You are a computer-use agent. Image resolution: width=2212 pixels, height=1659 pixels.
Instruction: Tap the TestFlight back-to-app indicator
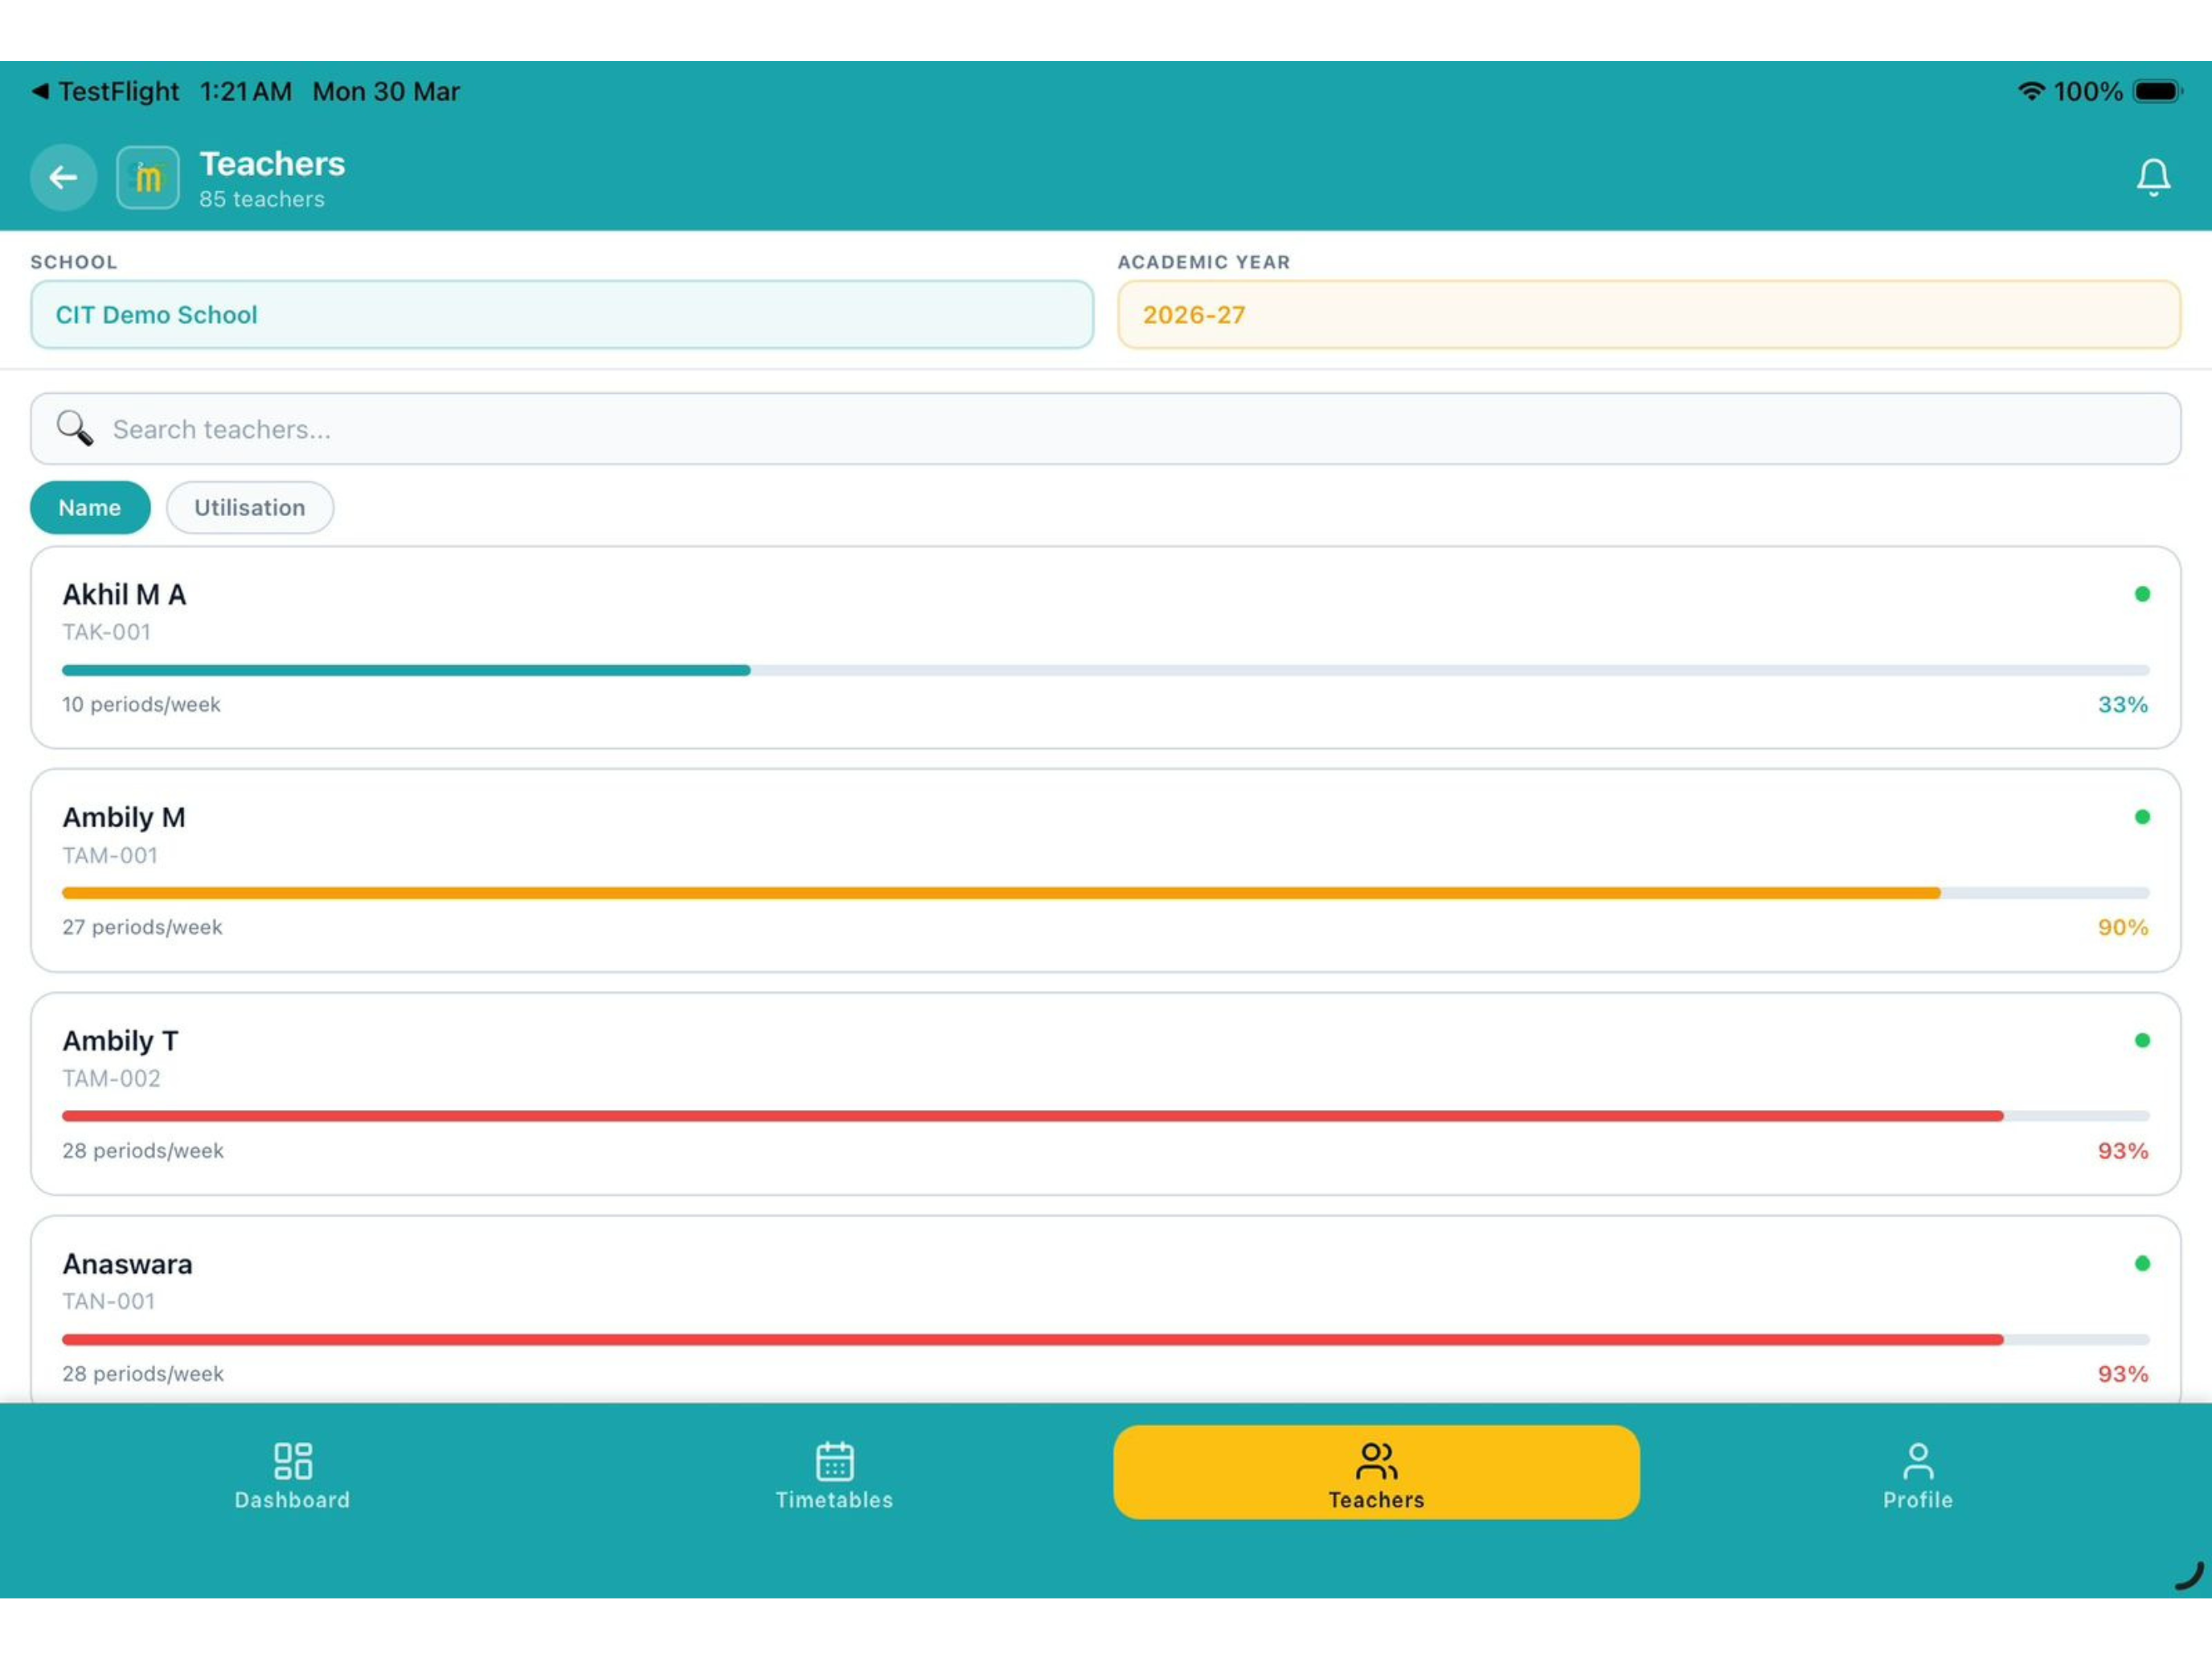point(105,91)
